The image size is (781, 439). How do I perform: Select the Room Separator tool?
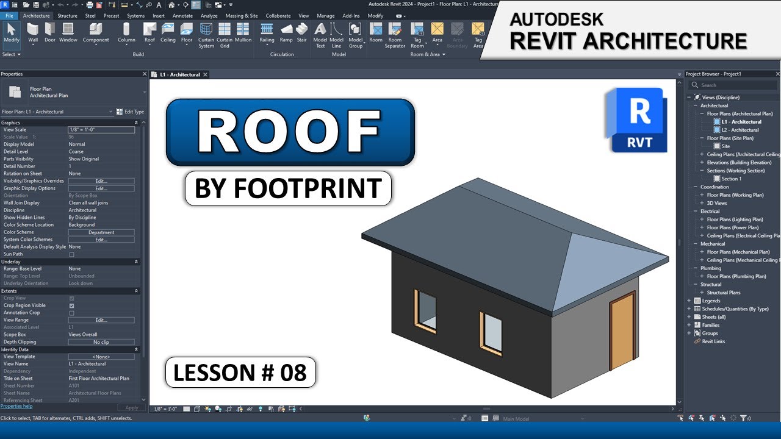tap(395, 35)
